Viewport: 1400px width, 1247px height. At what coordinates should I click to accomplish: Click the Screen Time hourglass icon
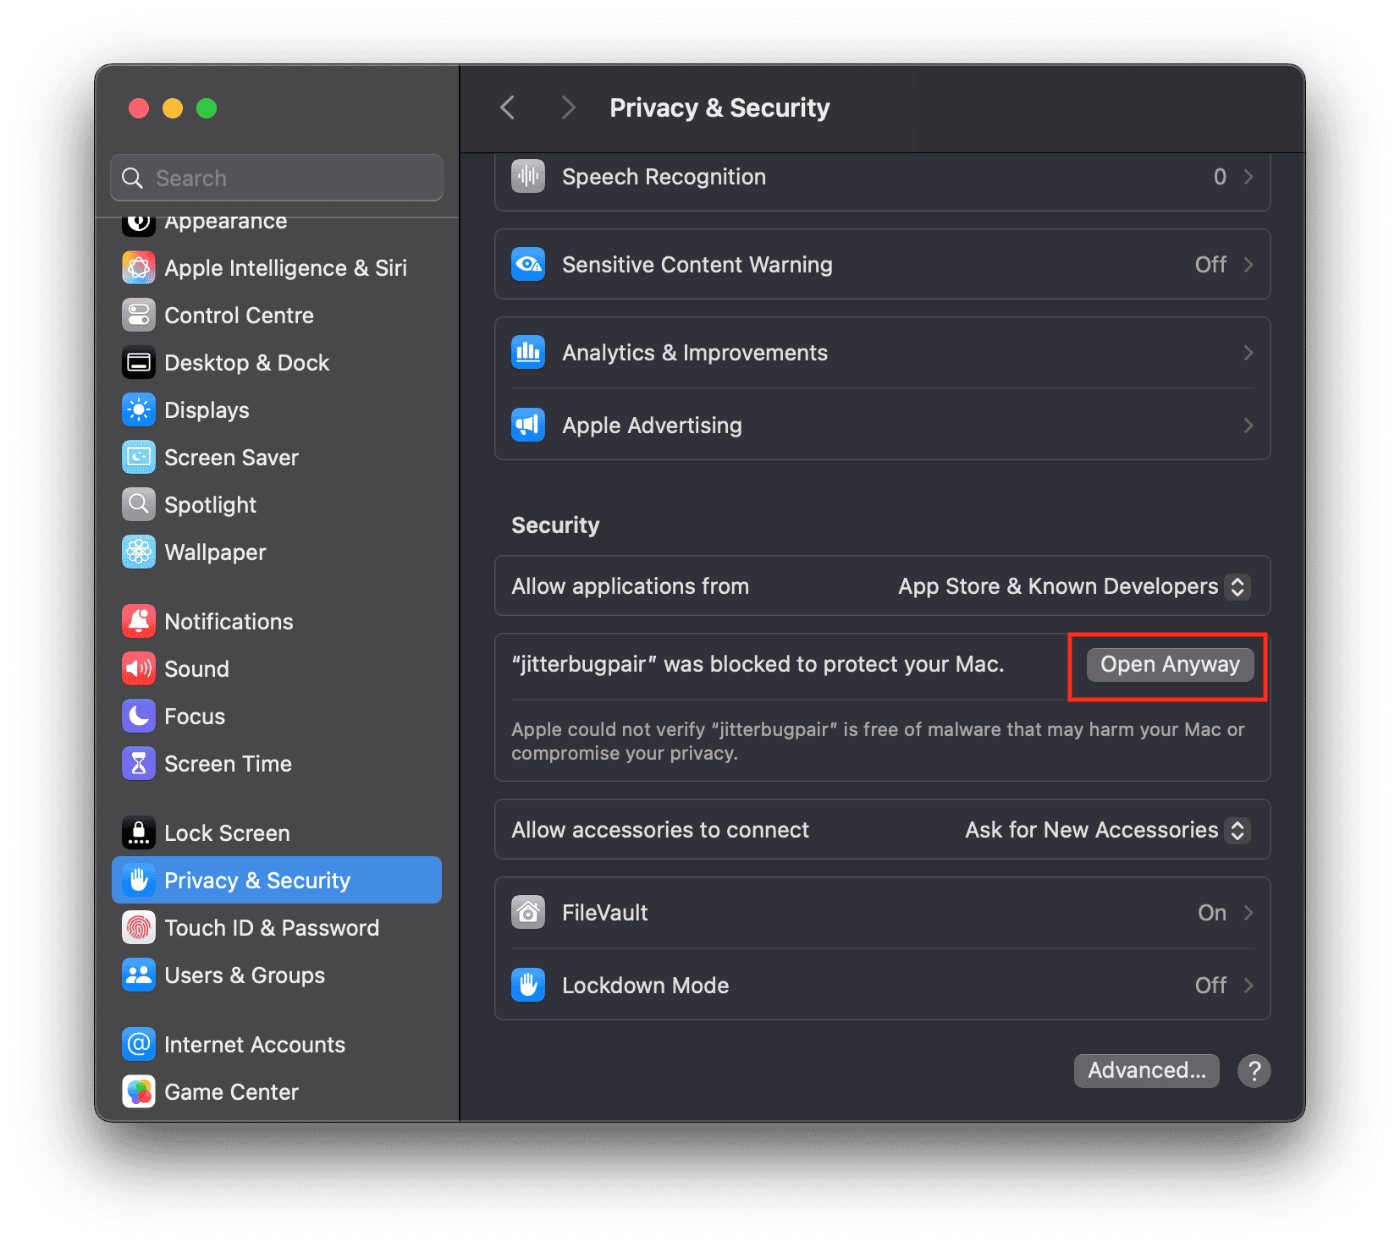pos(139,764)
